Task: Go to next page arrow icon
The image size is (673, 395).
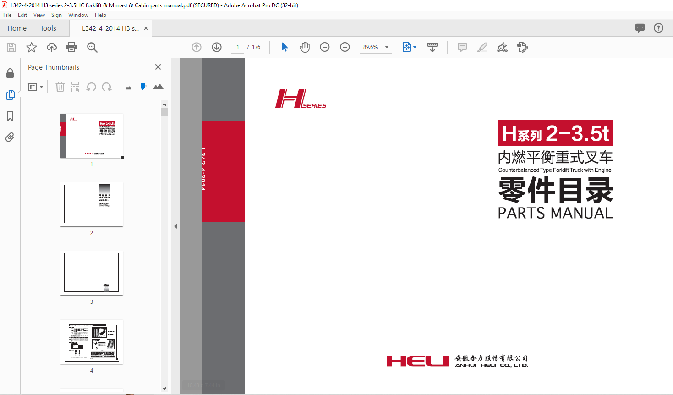Action: 217,47
